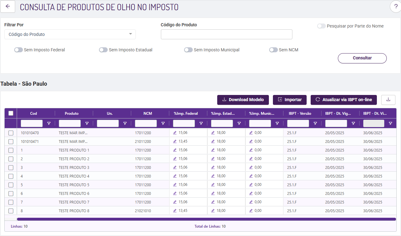The image size is (401, 236).
Task: Open the help question mark icon
Action: 396,6
